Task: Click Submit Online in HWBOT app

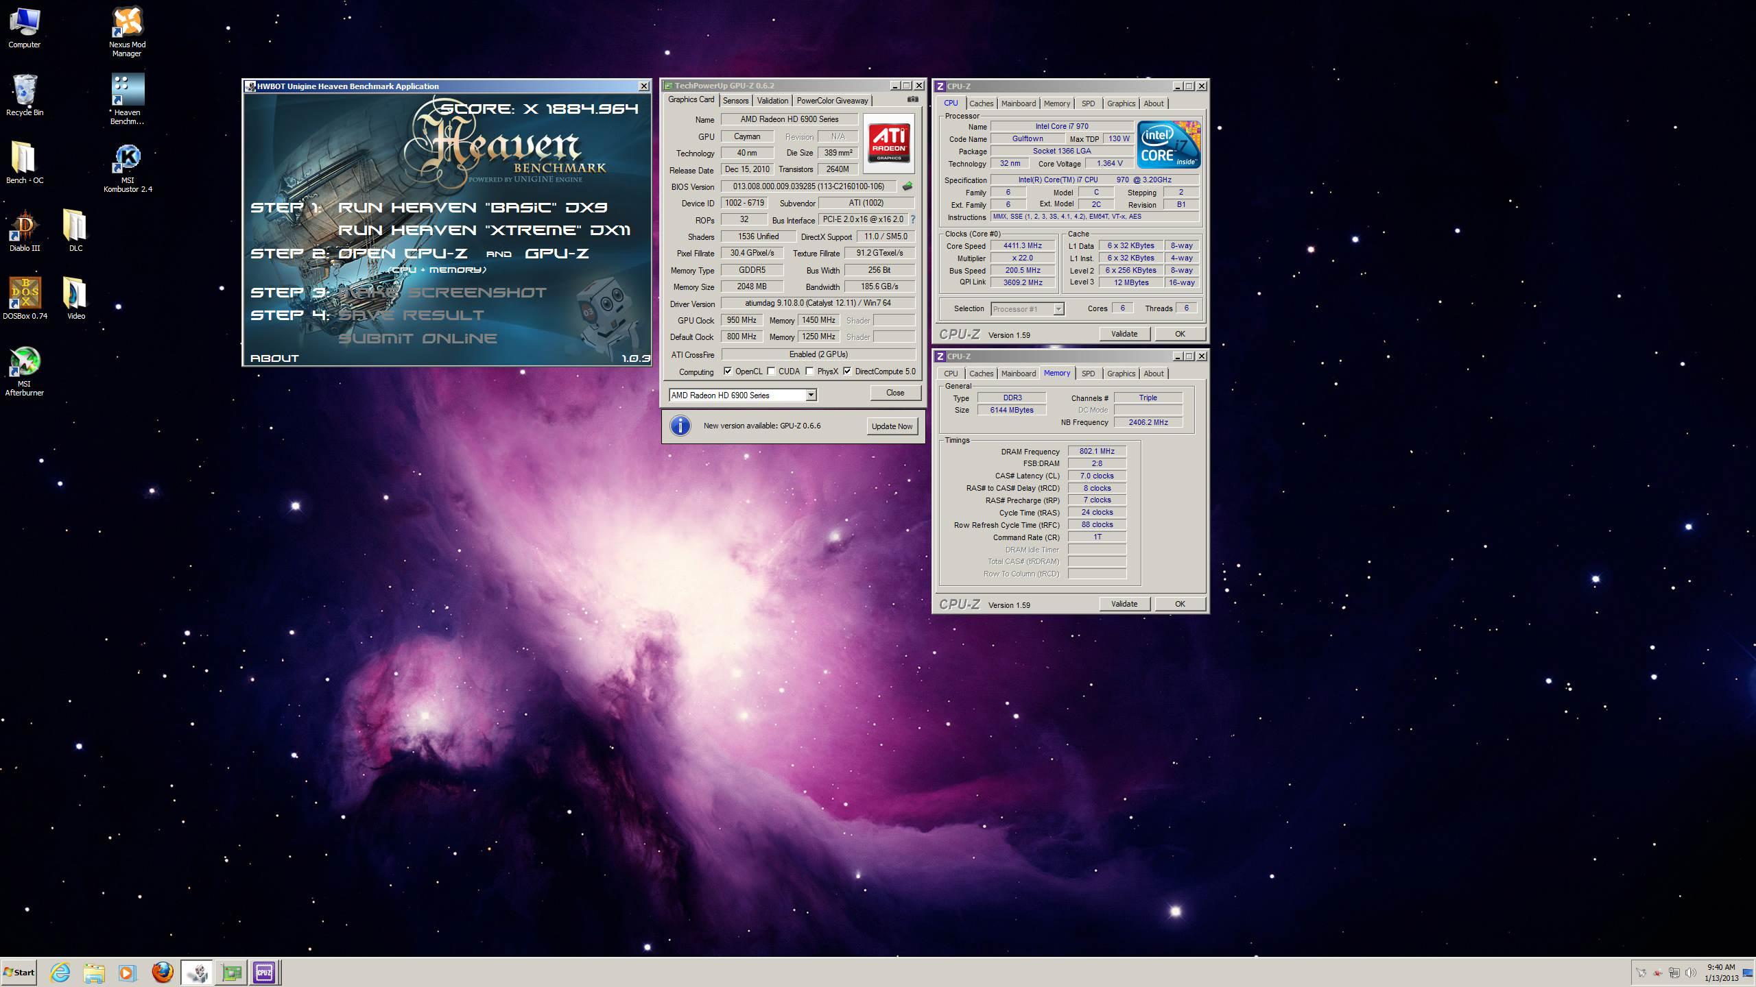Action: (418, 339)
